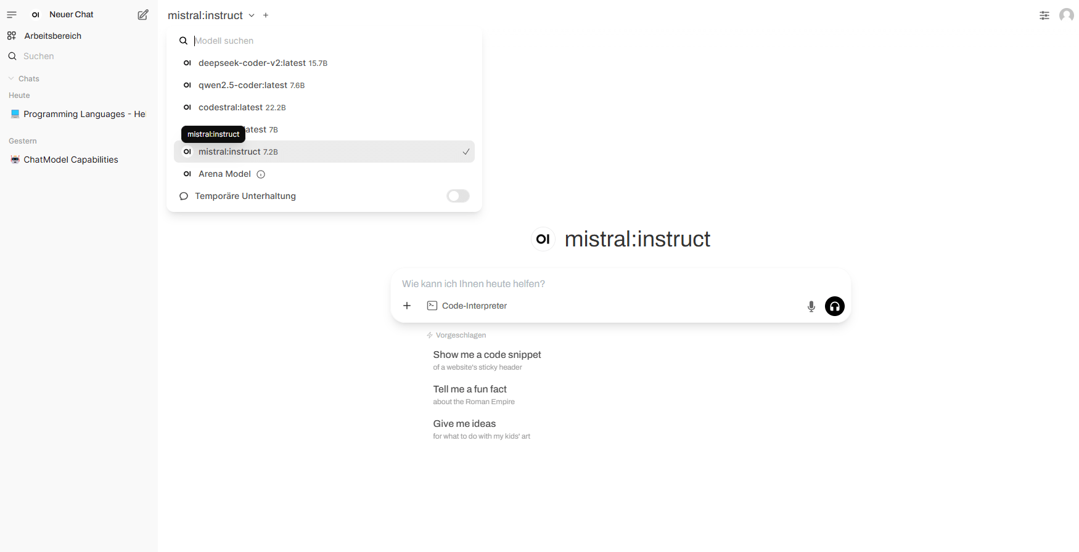Open the Arbeitsbereich workspace
The width and height of the screenshot is (1079, 552).
point(52,36)
